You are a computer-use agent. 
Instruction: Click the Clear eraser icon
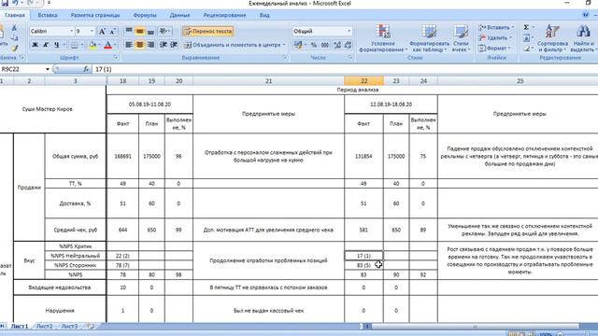pyautogui.click(x=526, y=48)
